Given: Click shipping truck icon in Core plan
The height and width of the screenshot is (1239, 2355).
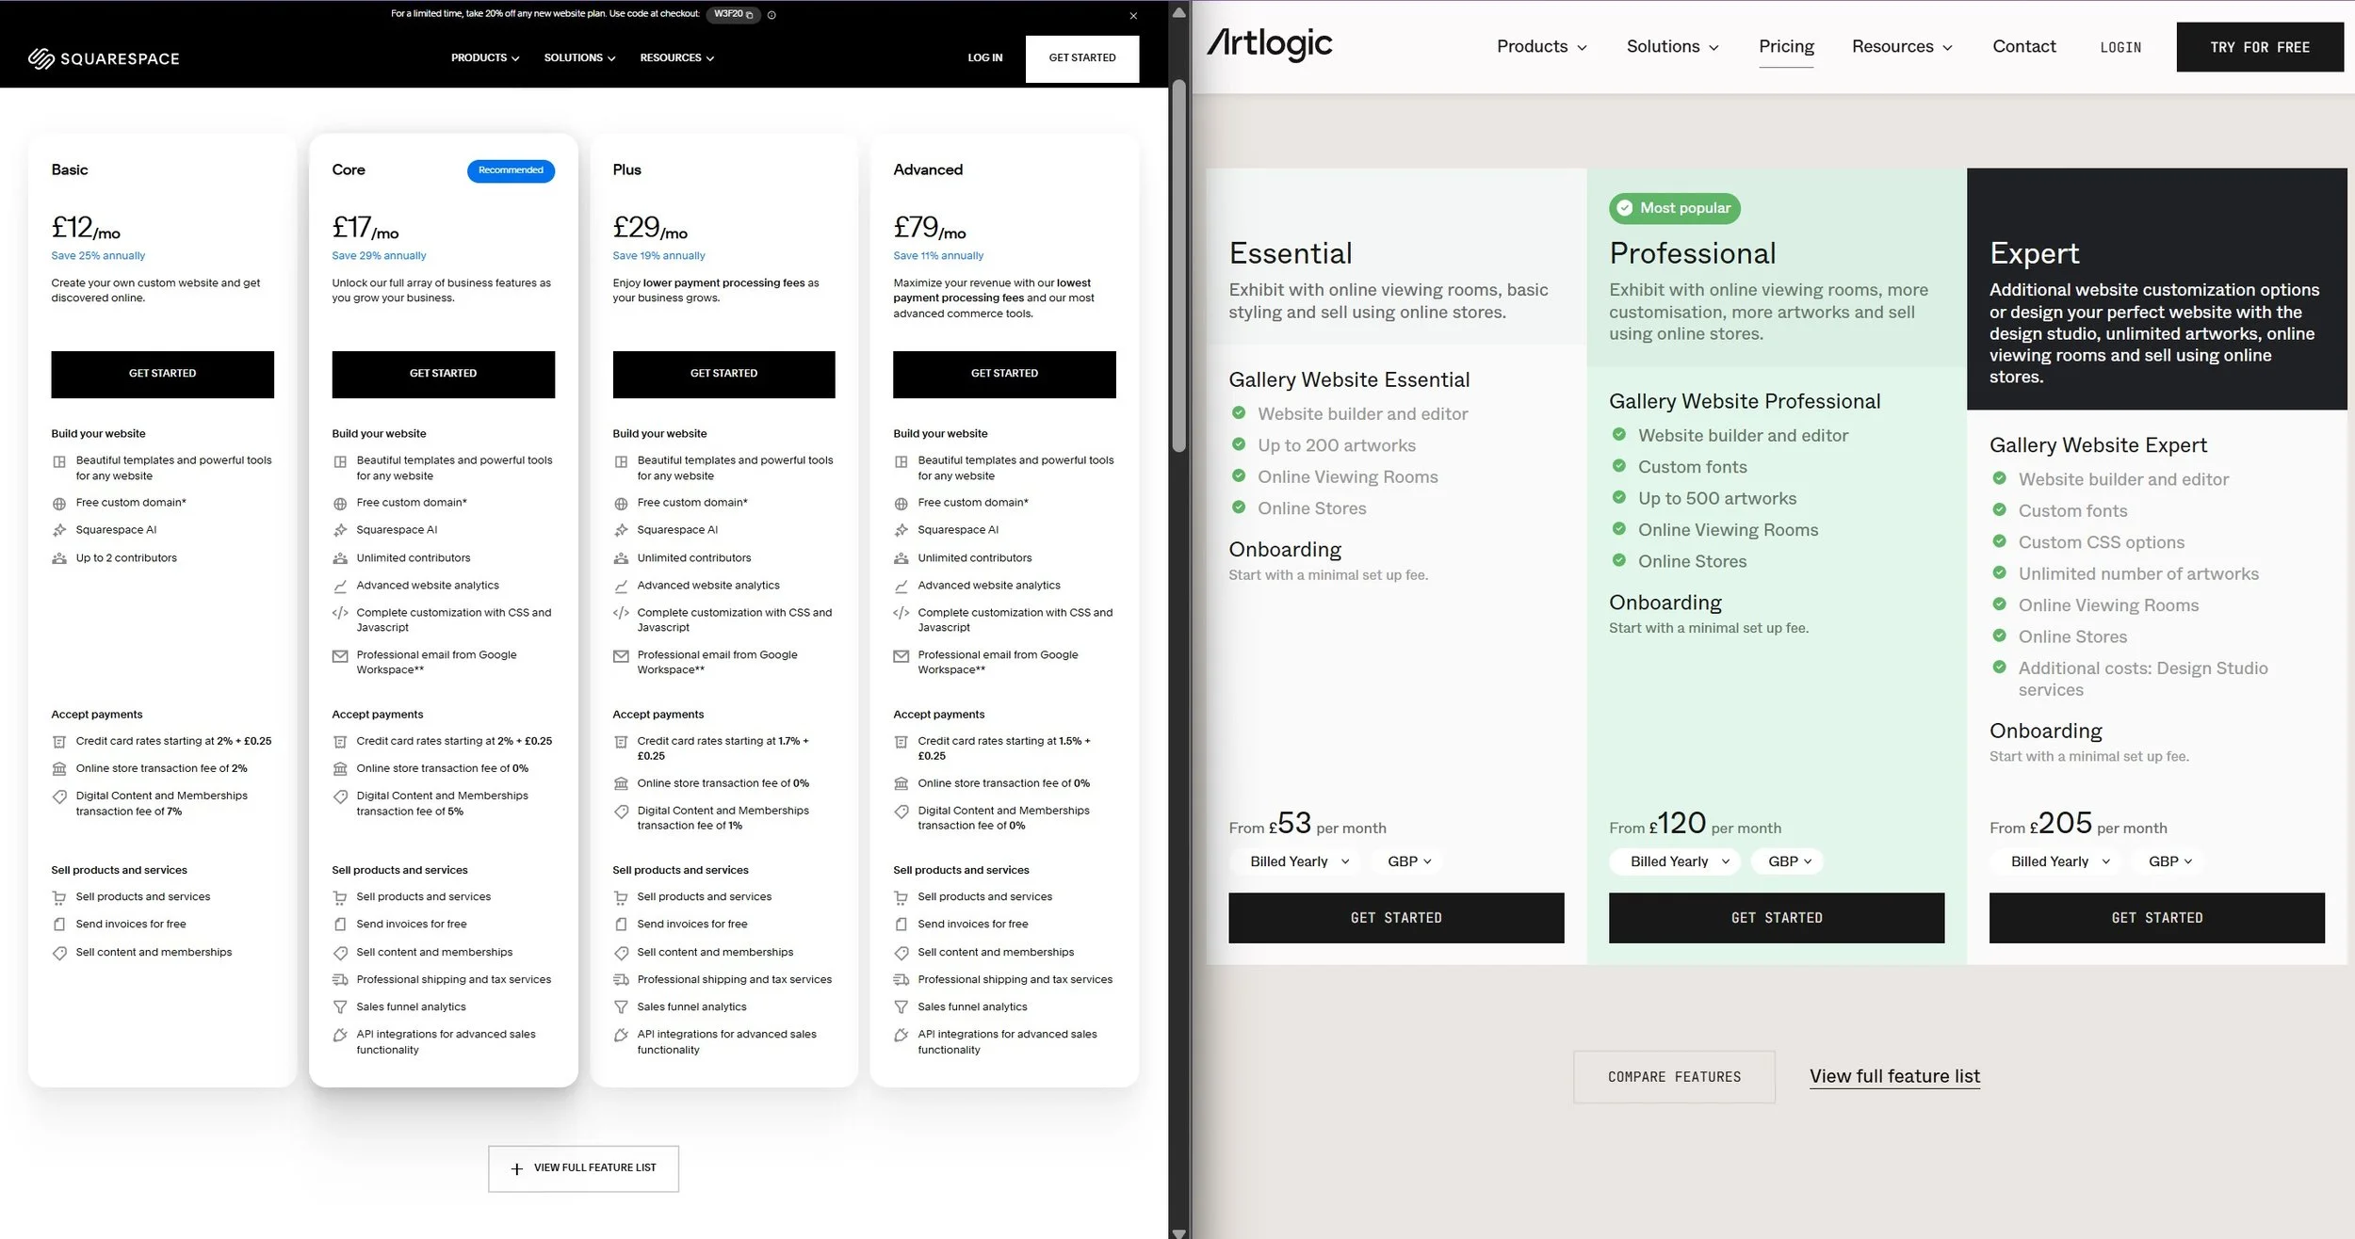Looking at the screenshot, I should pyautogui.click(x=340, y=980).
